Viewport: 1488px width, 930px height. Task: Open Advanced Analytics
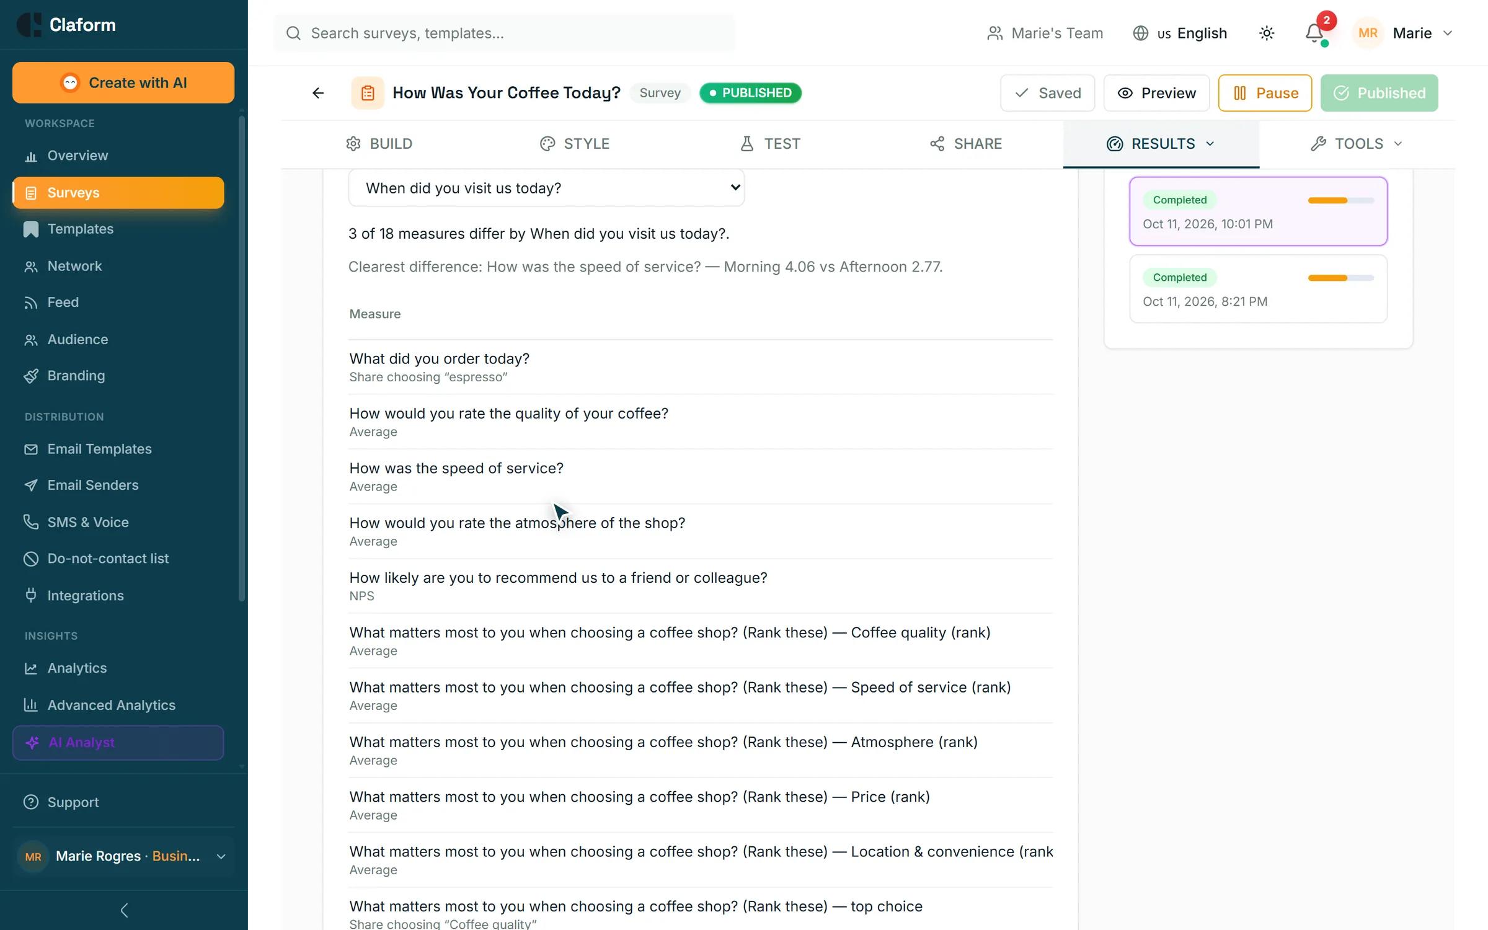(118, 705)
